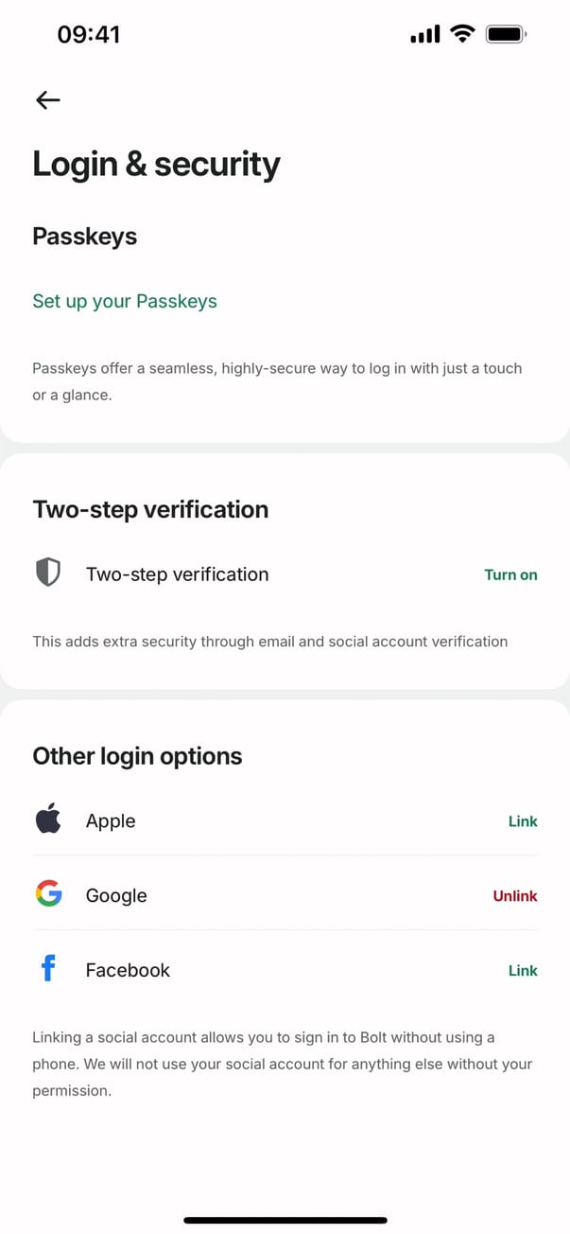Image resolution: width=570 pixels, height=1234 pixels.
Task: Select the Two-step verification row label
Action: pyautogui.click(x=177, y=574)
